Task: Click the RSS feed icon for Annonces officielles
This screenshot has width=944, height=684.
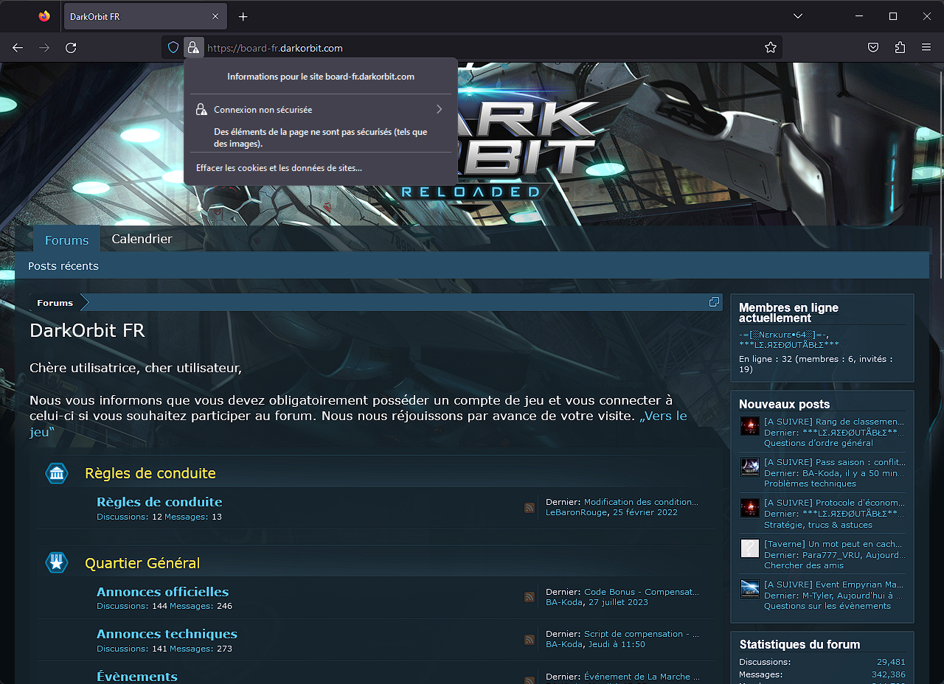Action: pos(530,597)
